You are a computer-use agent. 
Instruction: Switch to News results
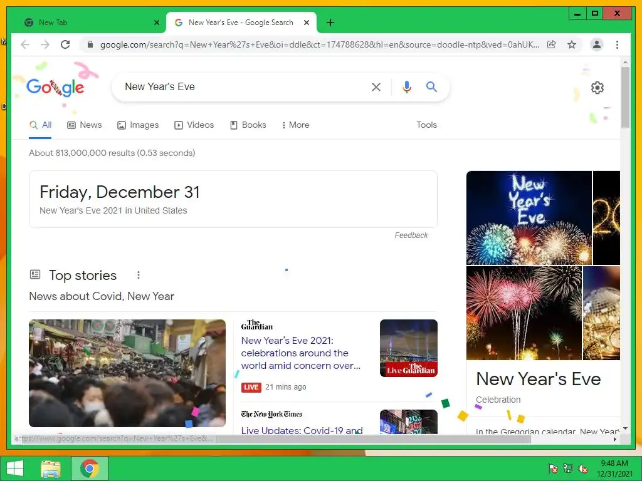85,125
